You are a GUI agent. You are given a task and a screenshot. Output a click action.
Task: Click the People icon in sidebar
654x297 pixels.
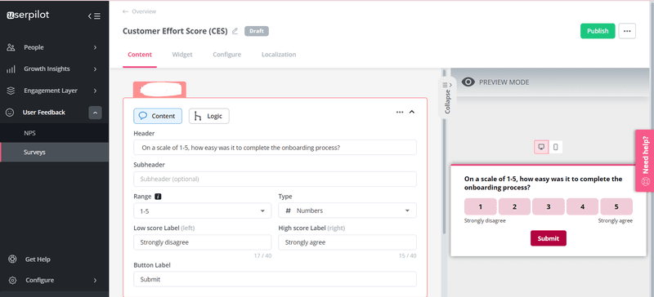coord(11,47)
